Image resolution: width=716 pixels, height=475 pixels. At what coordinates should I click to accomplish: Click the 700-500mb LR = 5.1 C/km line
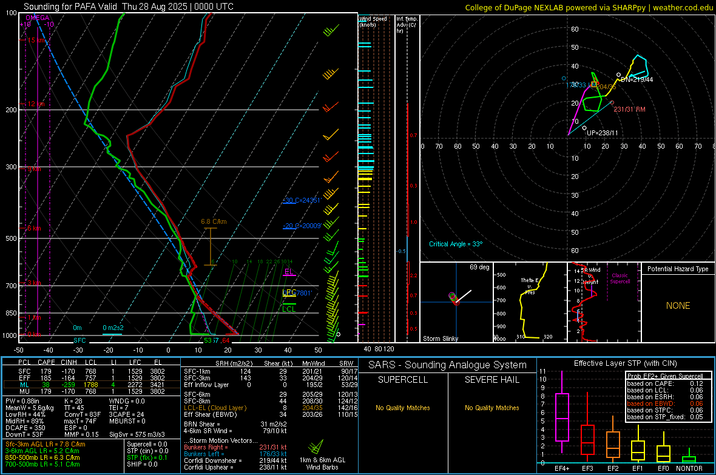[42, 464]
